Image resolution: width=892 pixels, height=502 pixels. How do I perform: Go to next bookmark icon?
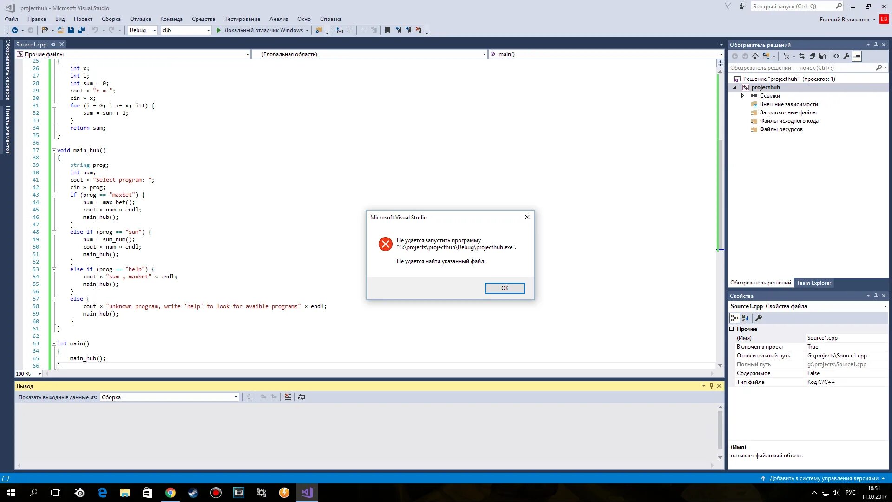coord(408,30)
